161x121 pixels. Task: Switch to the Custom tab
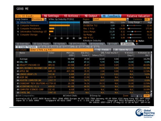pos(127,44)
